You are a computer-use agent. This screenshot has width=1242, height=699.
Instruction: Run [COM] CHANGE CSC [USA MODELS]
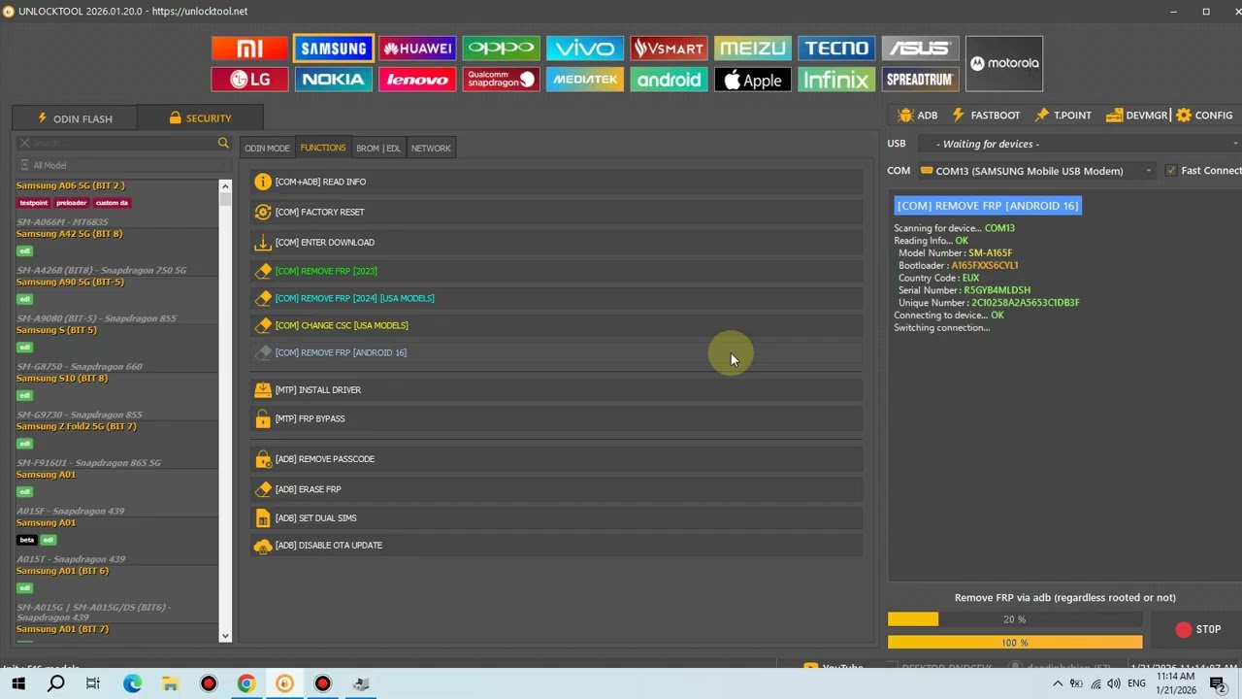pyautogui.click(x=556, y=325)
